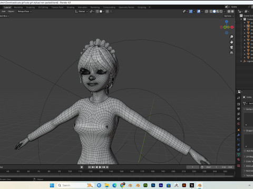Open the Tool properties tab
This screenshot has width=253, height=189.
point(238,98)
